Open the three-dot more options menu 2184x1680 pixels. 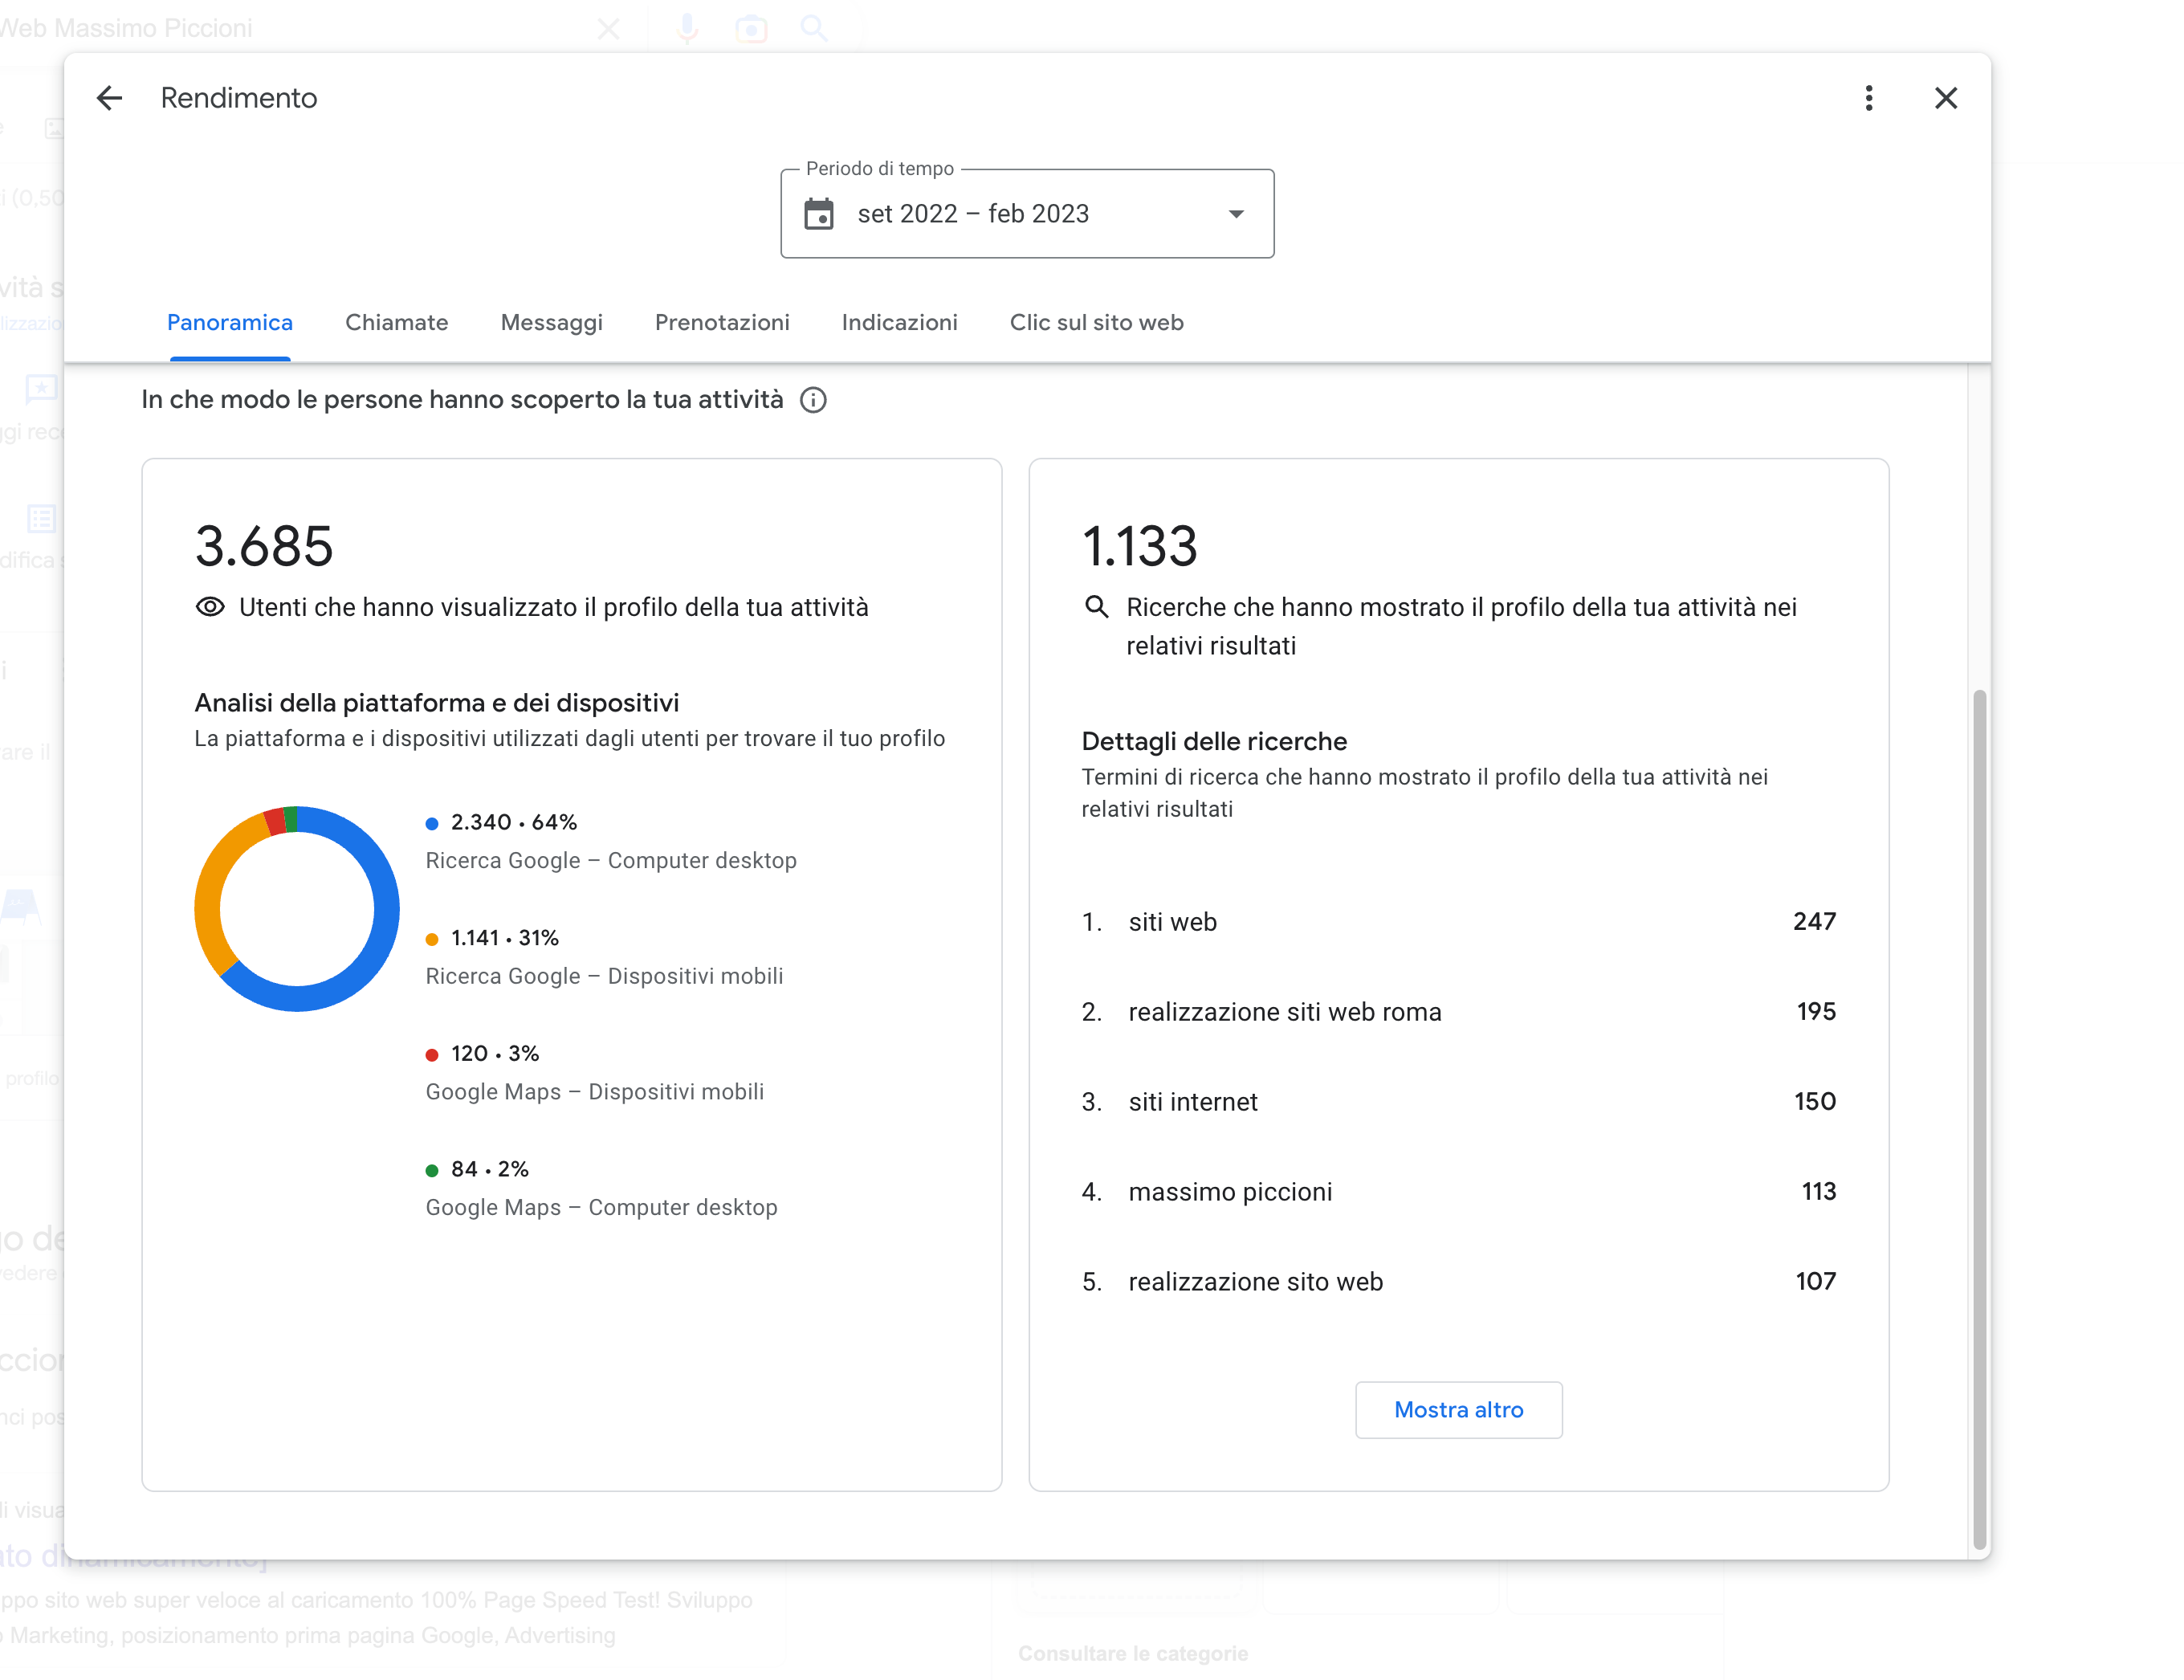tap(1868, 98)
